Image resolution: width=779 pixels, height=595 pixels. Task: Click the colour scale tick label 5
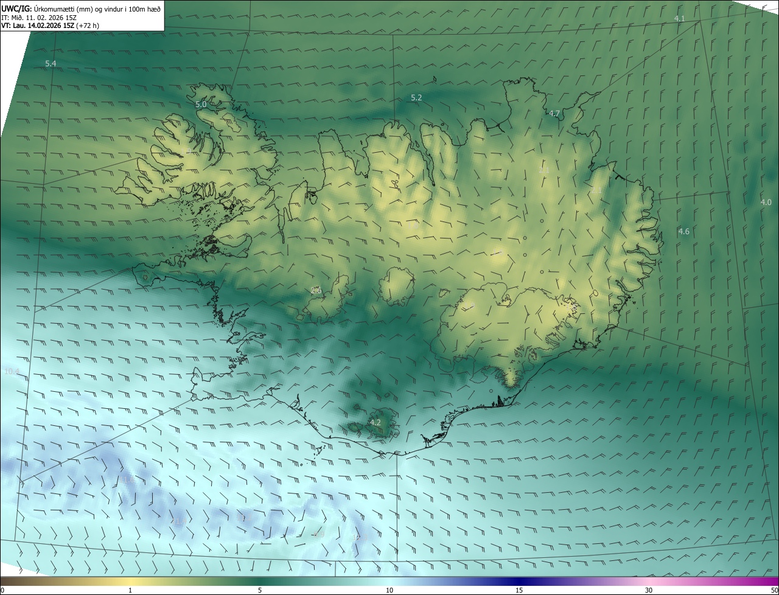tap(260, 590)
